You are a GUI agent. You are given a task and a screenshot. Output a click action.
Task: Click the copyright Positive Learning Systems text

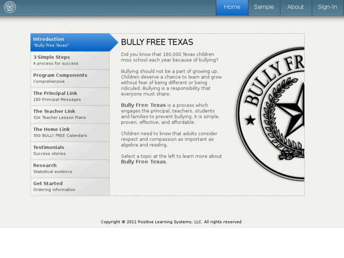[172, 222]
